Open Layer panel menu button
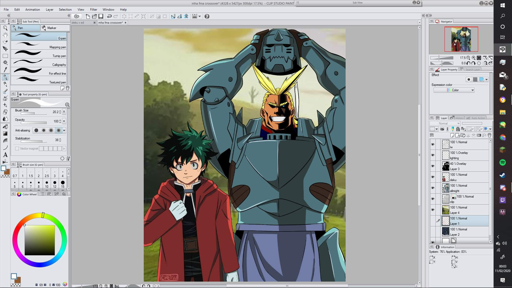This screenshot has width=512, height=288. (x=432, y=118)
